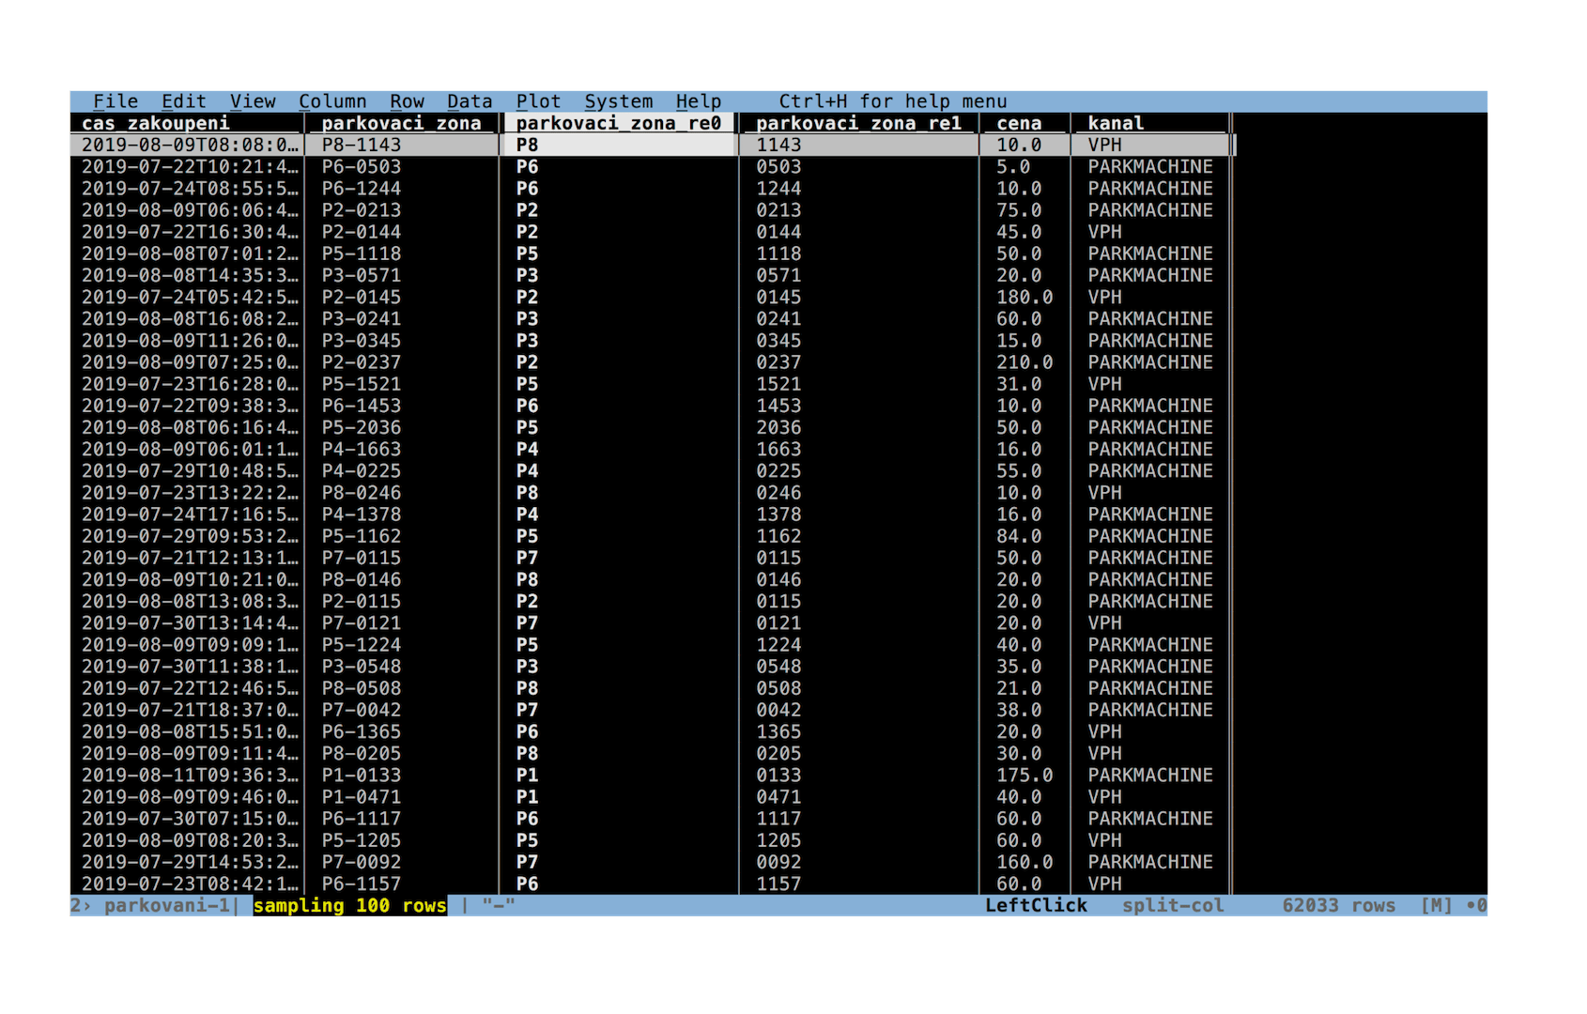Select cena value 38.0
Viewport: 1587px width, 1014px height.
coord(1019,710)
